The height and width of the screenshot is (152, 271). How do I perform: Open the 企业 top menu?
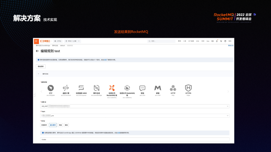click(197, 41)
